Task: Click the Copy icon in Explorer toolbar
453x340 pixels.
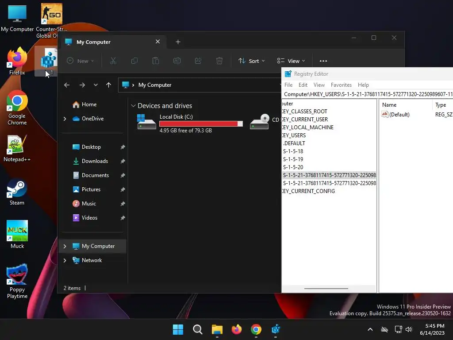Action: (x=134, y=61)
